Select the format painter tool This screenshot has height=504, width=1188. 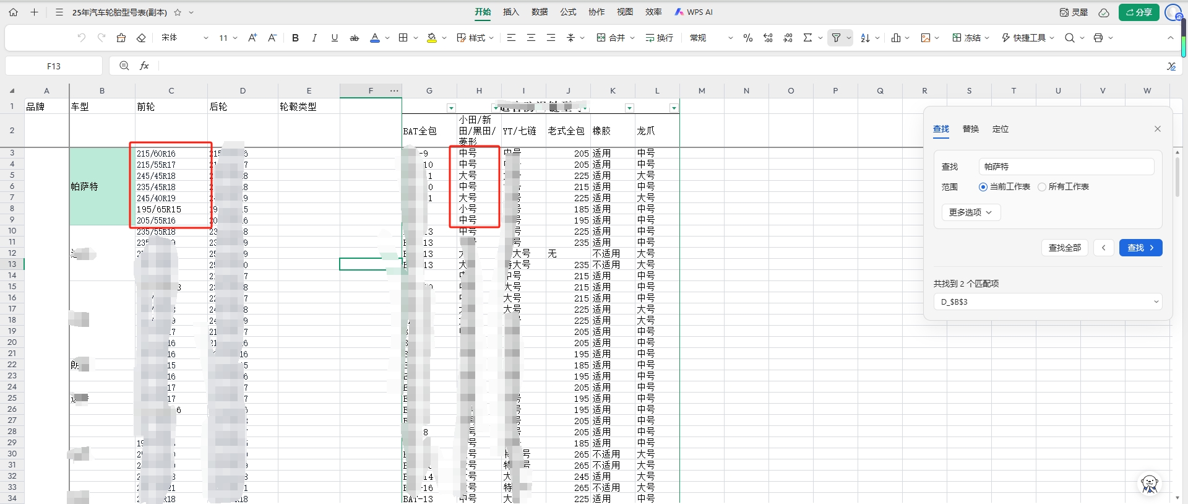121,38
